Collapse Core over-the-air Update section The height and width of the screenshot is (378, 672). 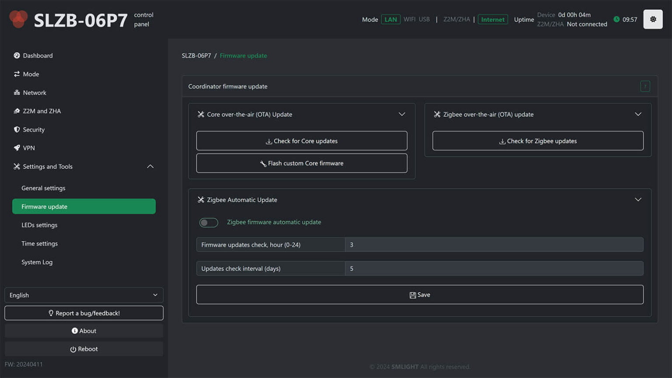coord(402,114)
